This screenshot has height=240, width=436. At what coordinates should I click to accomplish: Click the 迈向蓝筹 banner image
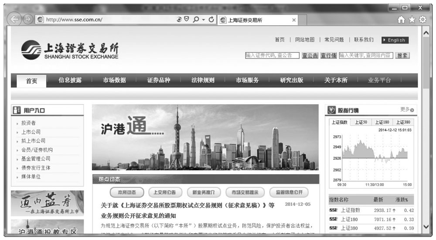[47, 203]
